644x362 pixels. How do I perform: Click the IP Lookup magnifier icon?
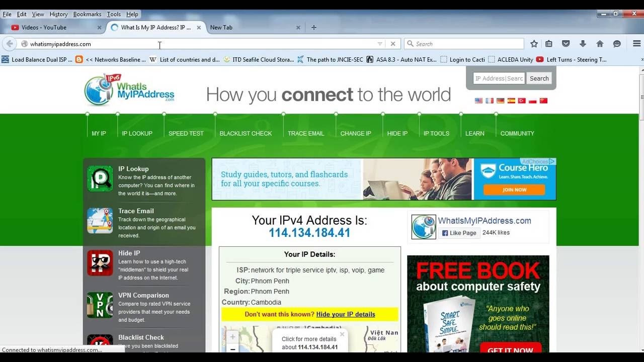(x=100, y=179)
